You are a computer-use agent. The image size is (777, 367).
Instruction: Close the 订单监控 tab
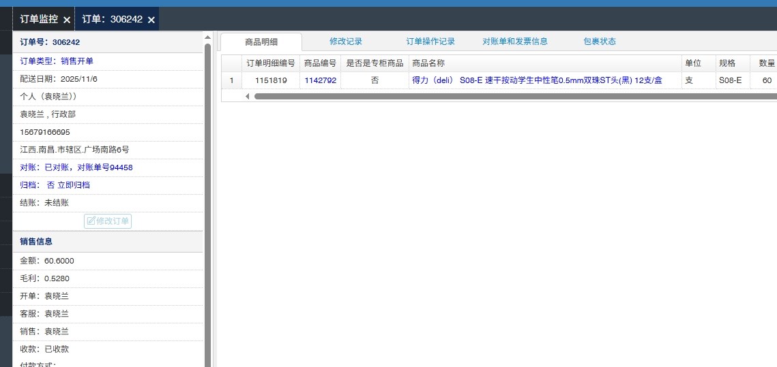tap(66, 20)
